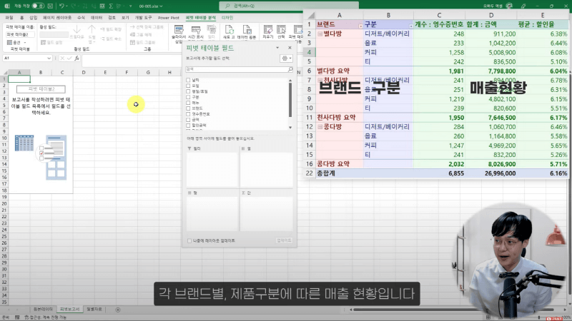Click the field list scrollbar up arrow
Screen dimensions: 572x321
point(290,81)
